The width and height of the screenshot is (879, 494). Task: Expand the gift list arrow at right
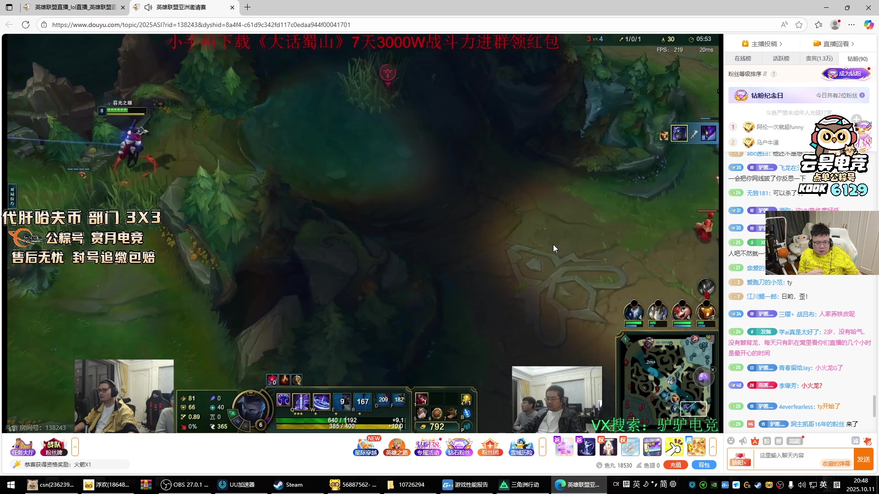click(x=713, y=447)
